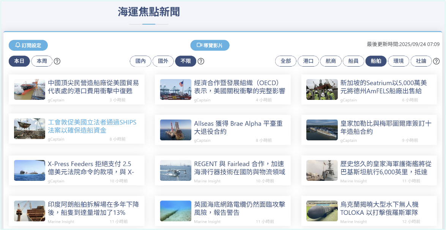
Task: Play the 導覽影片 guide video
Action: point(210,45)
